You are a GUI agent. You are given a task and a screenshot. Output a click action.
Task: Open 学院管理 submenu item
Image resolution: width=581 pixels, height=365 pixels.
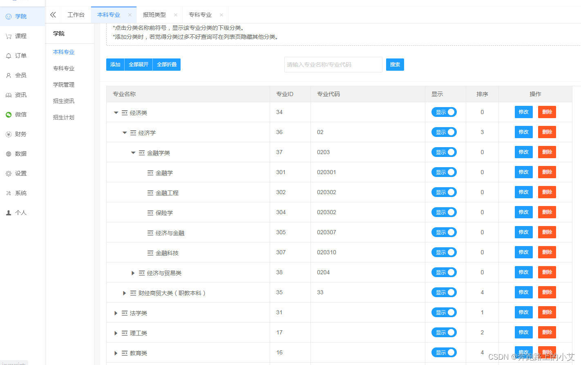[64, 85]
